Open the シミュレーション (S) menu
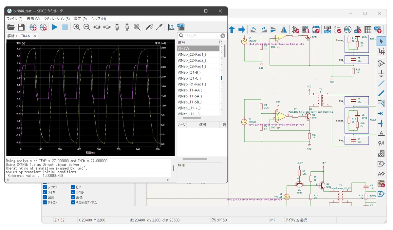Screen dimensions: 393x230 57,19
